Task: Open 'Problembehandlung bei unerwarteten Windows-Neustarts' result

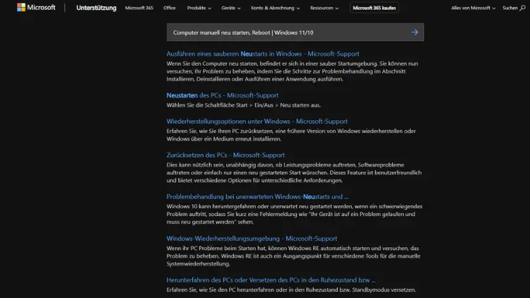Action: [x=257, y=196]
